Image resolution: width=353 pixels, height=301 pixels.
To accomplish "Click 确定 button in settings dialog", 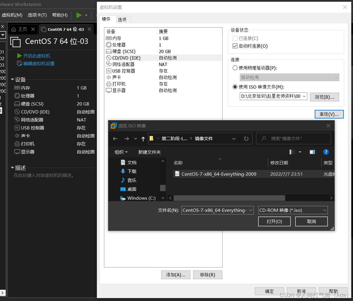I will click(x=269, y=291).
